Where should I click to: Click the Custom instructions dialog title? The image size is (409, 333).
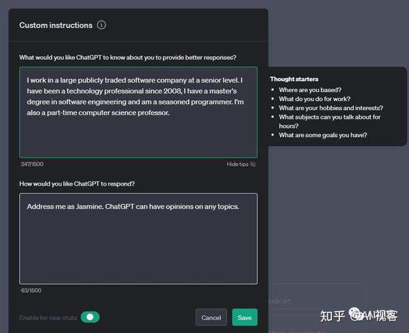click(x=56, y=25)
